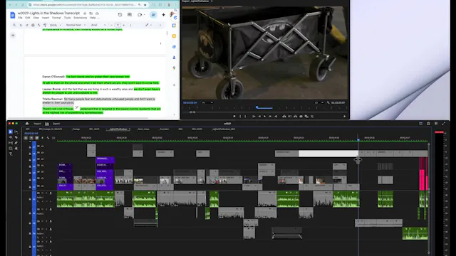Switch to BTS_OUTS sequence tab

pyautogui.click(x=94, y=129)
